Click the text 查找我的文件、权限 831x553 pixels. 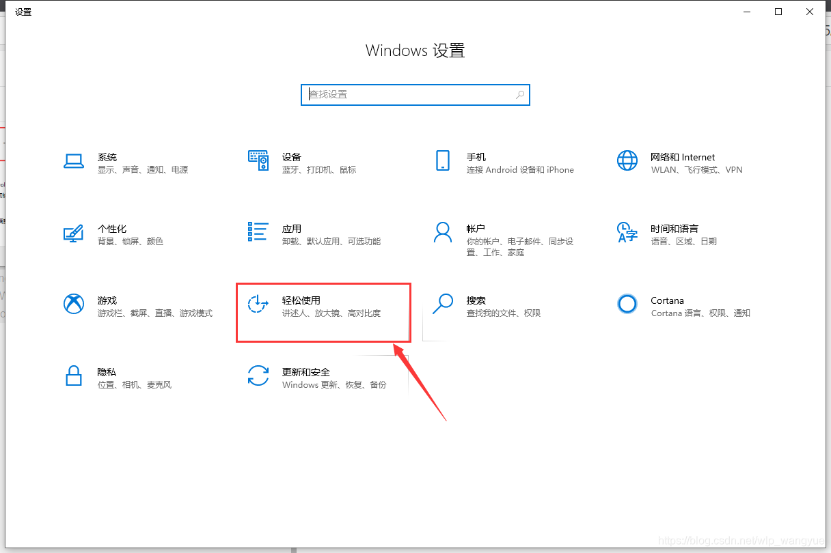coord(503,313)
